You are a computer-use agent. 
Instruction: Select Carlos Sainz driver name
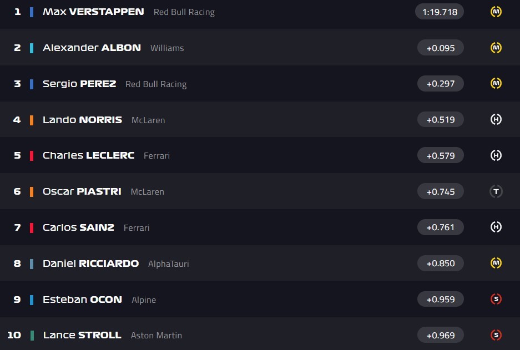click(x=78, y=227)
